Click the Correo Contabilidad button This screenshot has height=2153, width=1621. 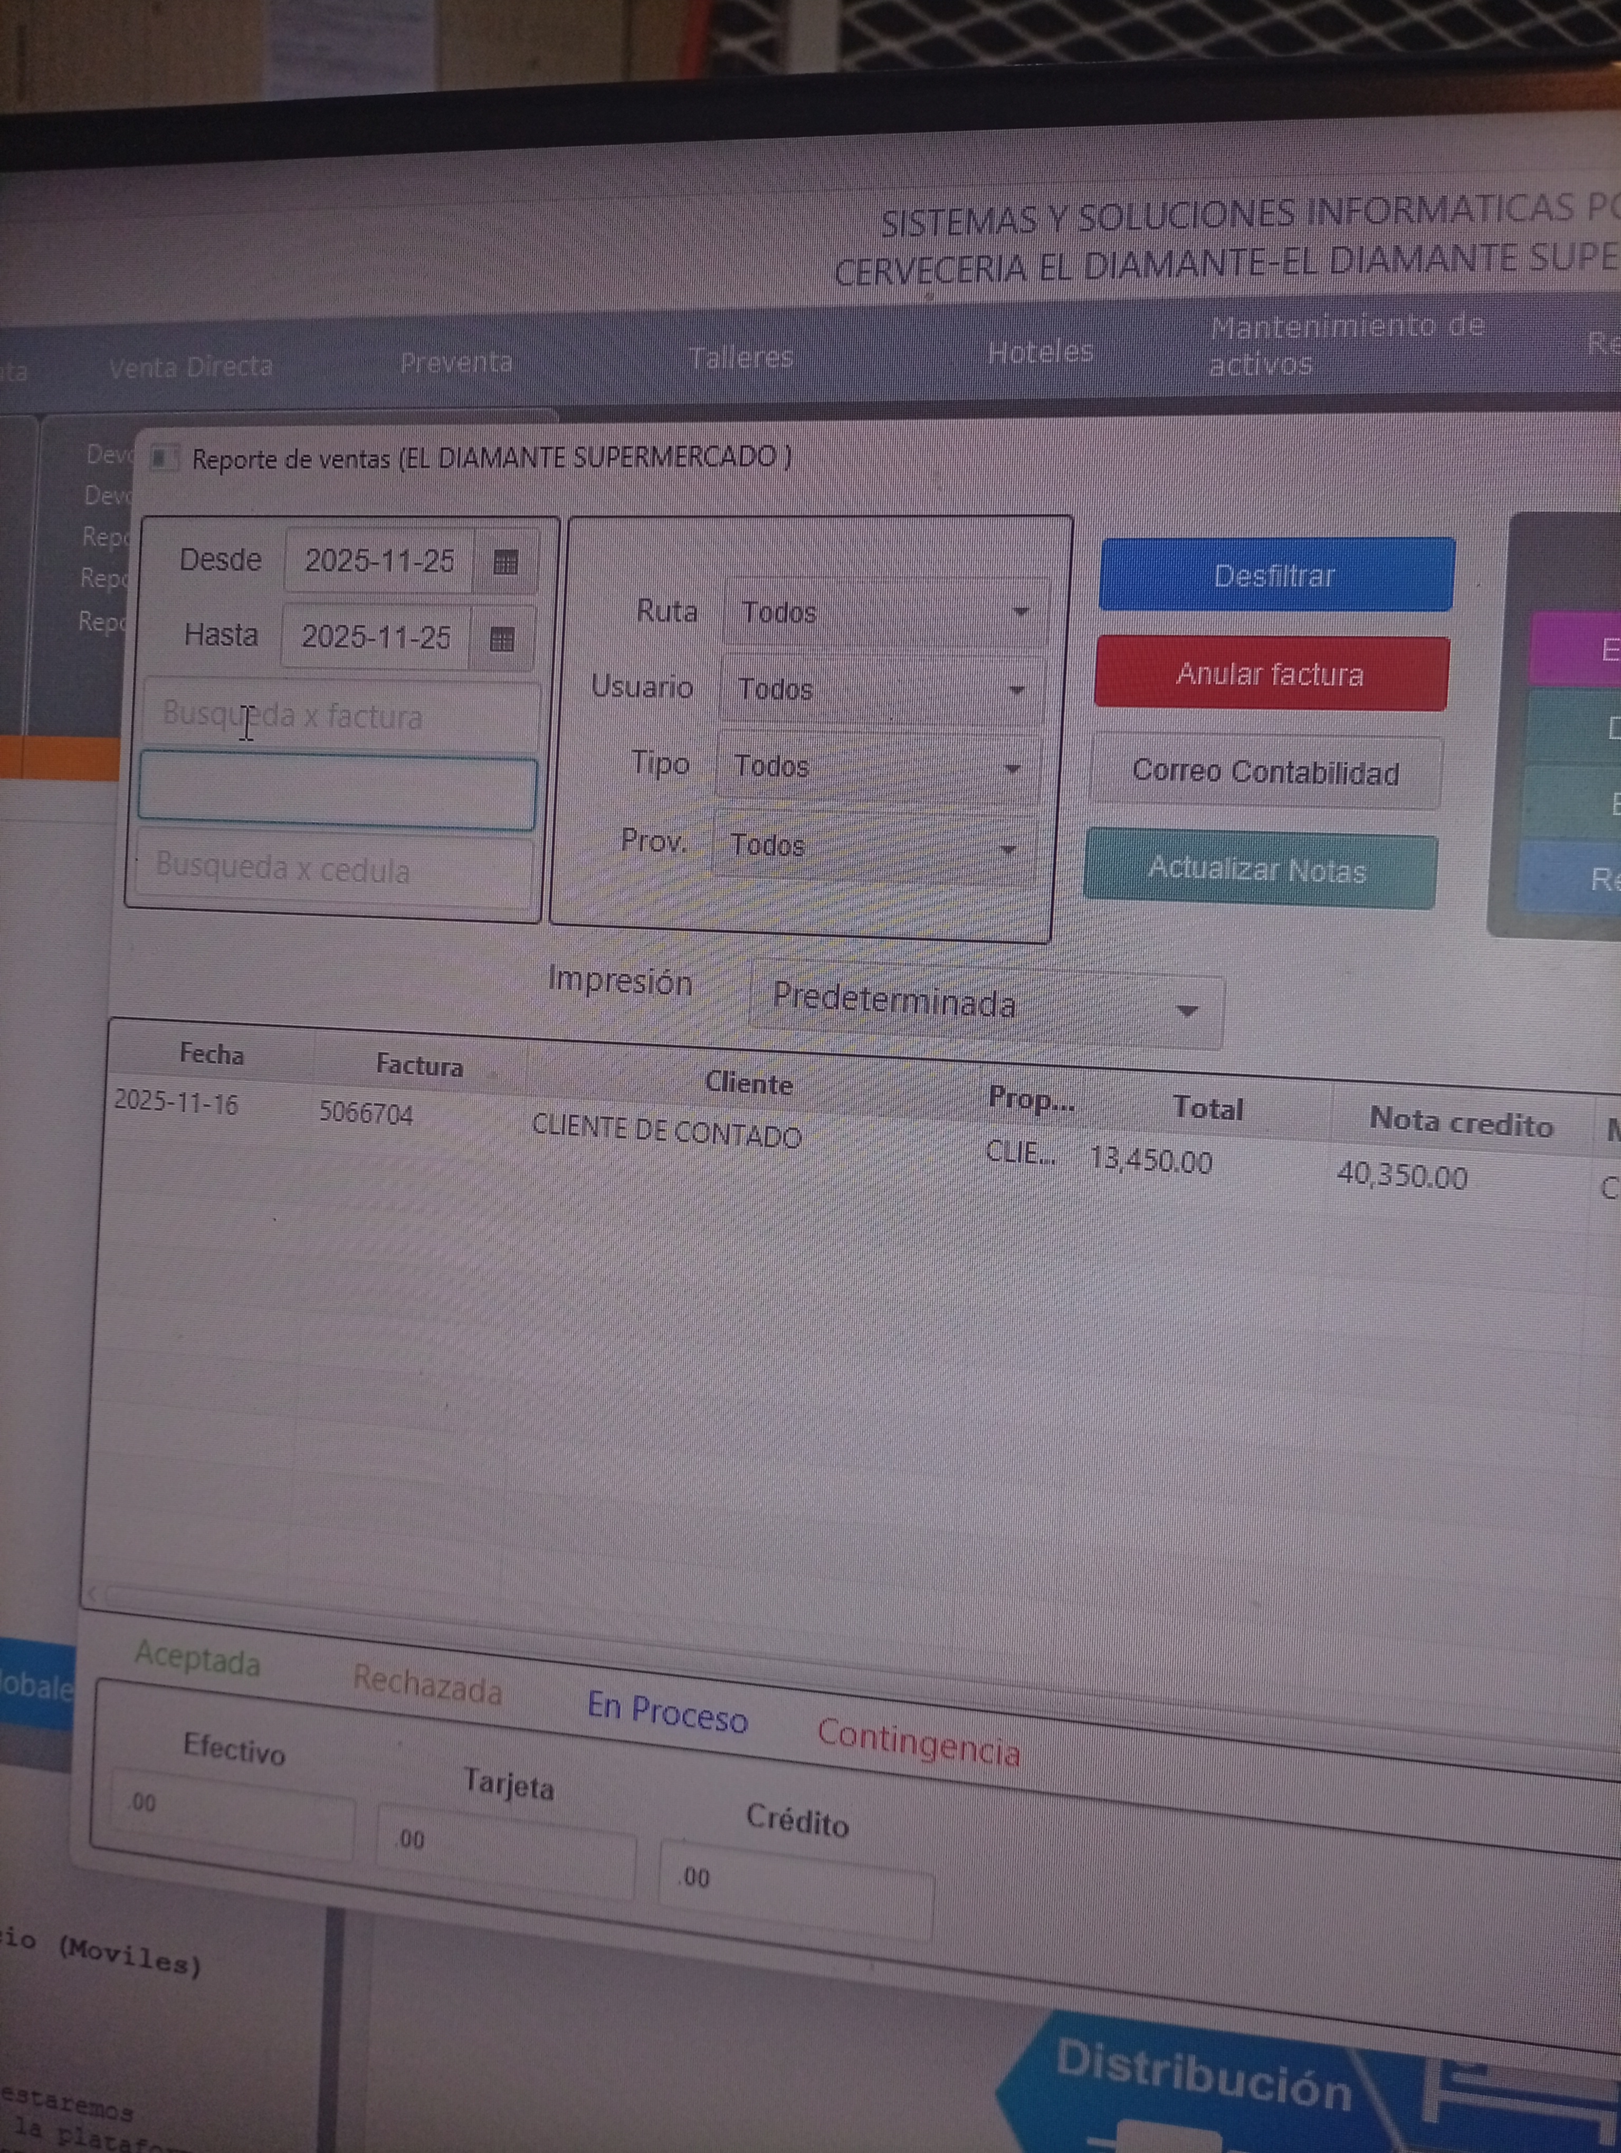coord(1265,773)
